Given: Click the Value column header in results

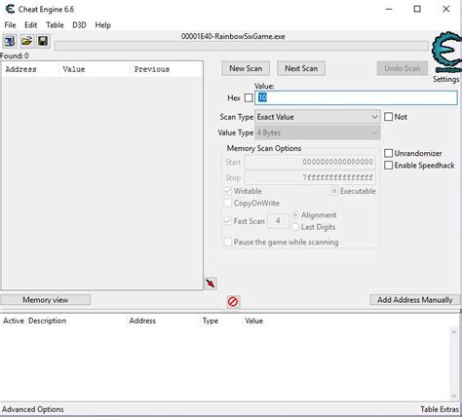Looking at the screenshot, I should coord(95,69).
